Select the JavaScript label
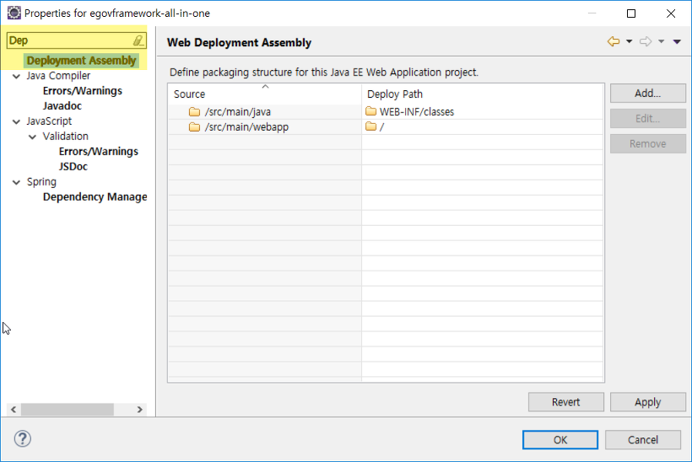This screenshot has height=462, width=692. (49, 121)
